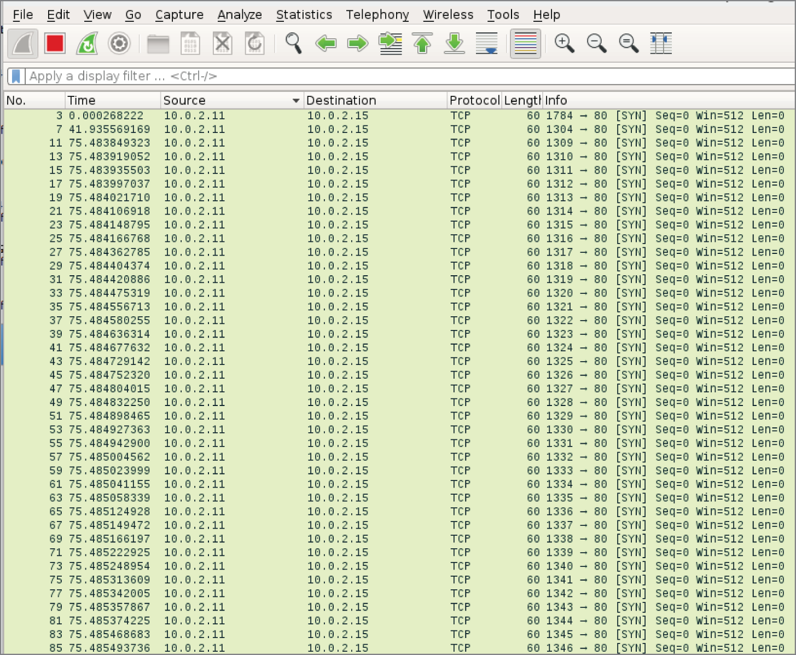Screen dimensions: 796x655
Task: Open the Wireless menu
Action: (448, 15)
